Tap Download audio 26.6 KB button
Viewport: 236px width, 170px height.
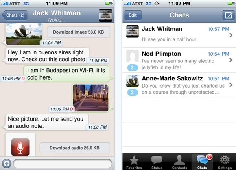(75, 148)
